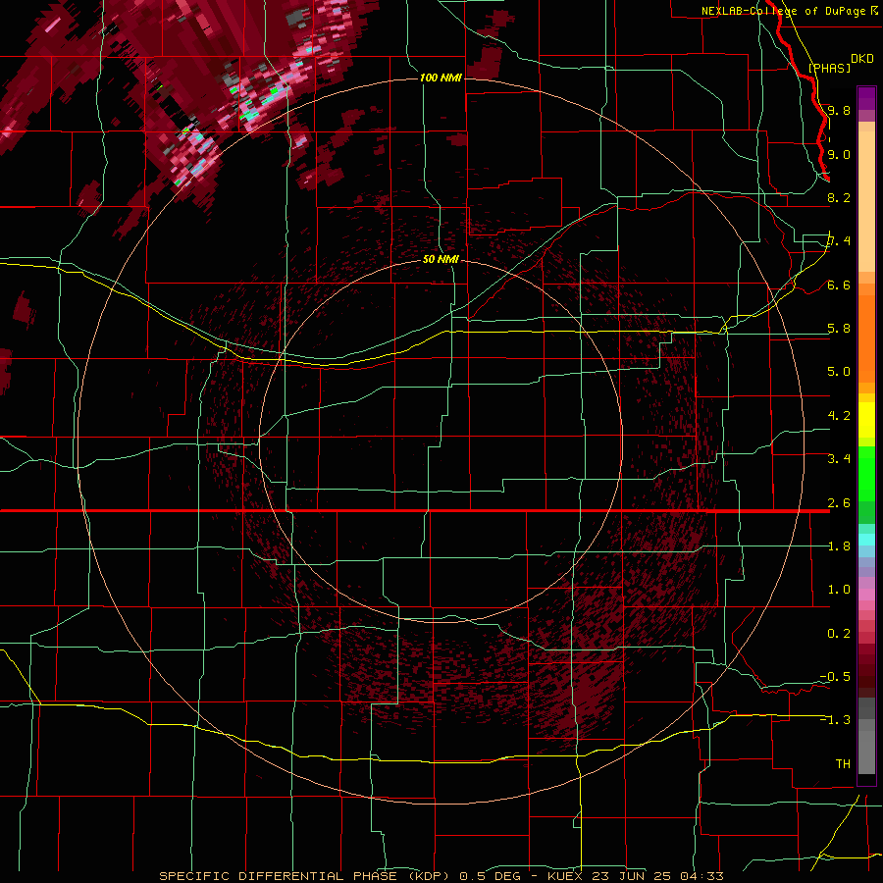Pick the yellow band of the color scale

(x=866, y=420)
